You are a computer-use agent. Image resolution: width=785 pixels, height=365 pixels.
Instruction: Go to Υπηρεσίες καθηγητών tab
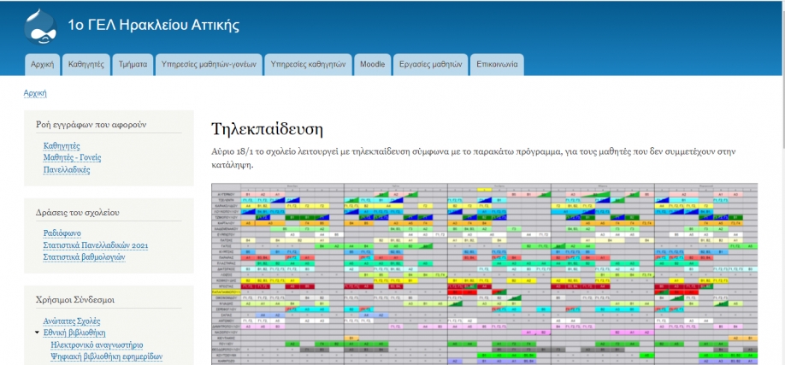click(x=307, y=64)
